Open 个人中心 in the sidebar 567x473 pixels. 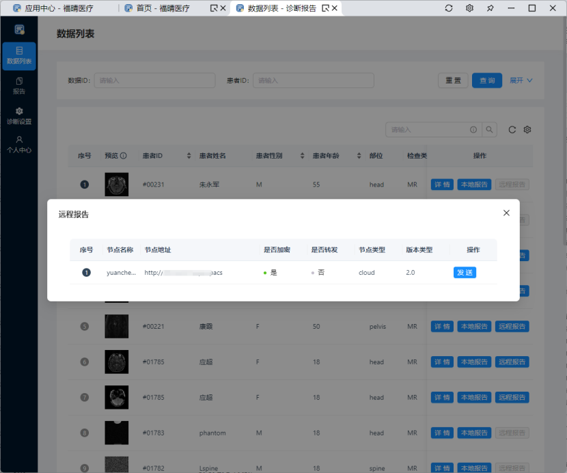click(19, 144)
